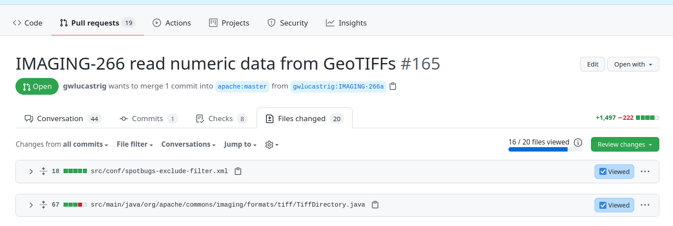Viewport: 673px width, 226px height.
Task: Click the files viewed info icon
Action: pos(578,142)
